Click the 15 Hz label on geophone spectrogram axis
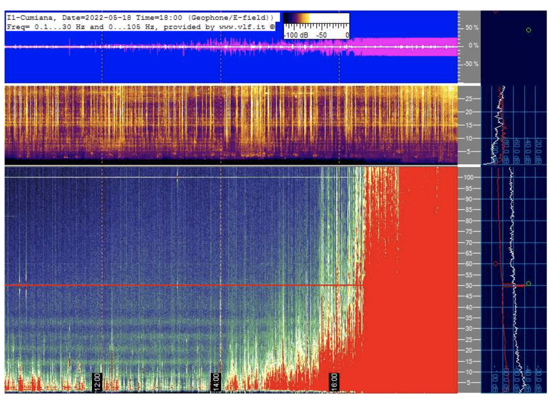The width and height of the screenshot is (560, 404). (x=469, y=125)
